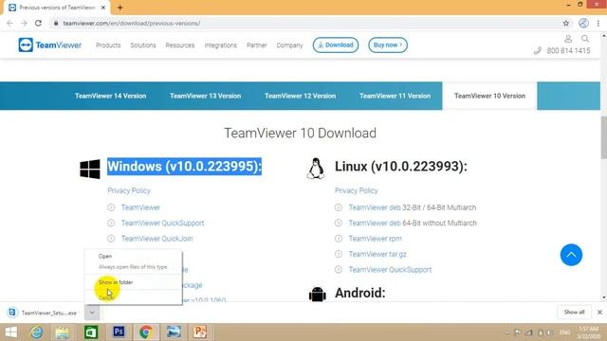The width and height of the screenshot is (607, 341).
Task: Open the Company navigation menu
Action: tap(289, 45)
